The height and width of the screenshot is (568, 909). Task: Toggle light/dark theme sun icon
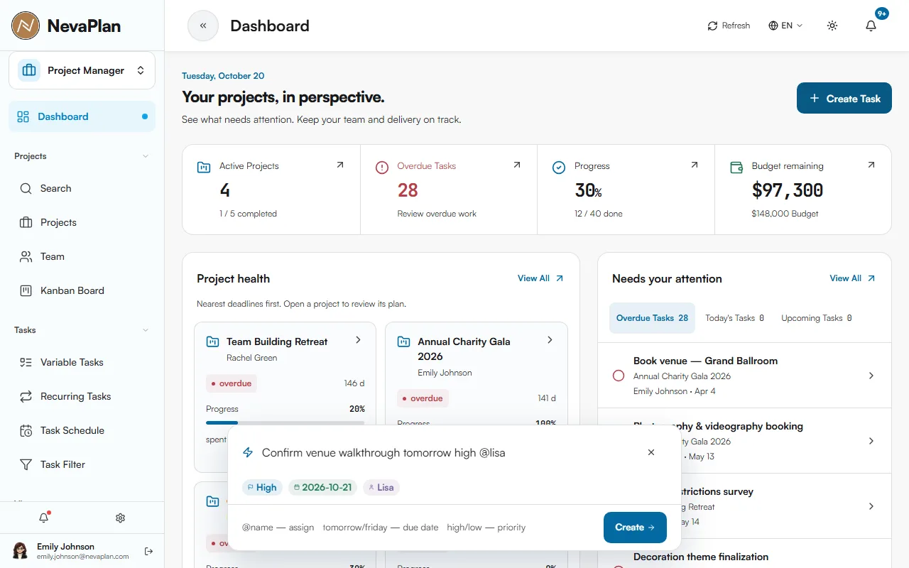832,26
